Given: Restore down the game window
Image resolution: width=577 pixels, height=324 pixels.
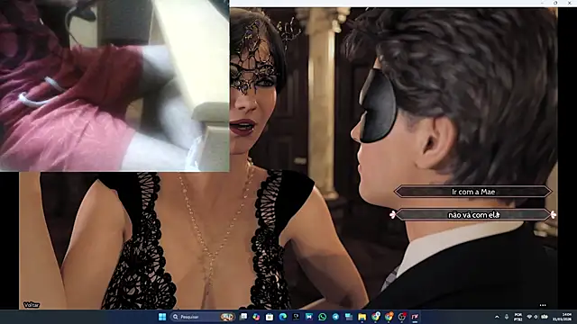Looking at the screenshot, I should pyautogui.click(x=555, y=3).
